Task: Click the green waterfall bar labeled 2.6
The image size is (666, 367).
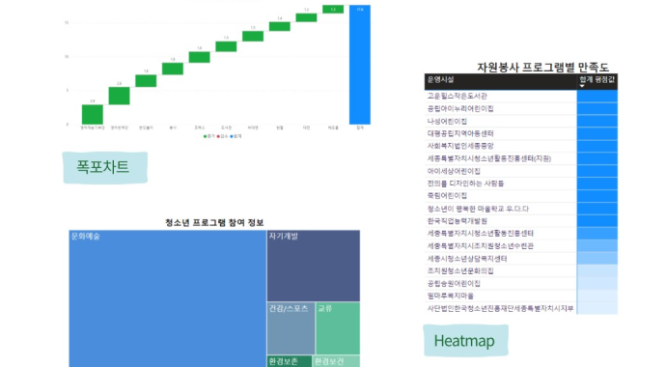Action: point(119,96)
